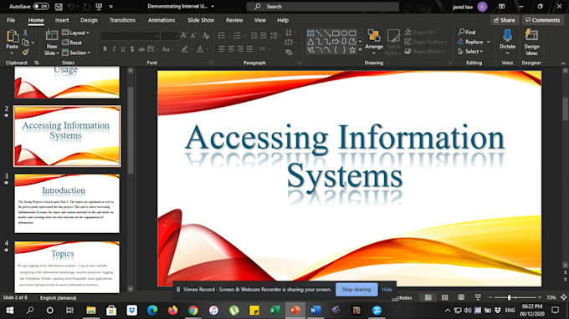Screen dimensions: 569x319
Task: Collapse the ribbon chevron
Action: click(x=563, y=63)
